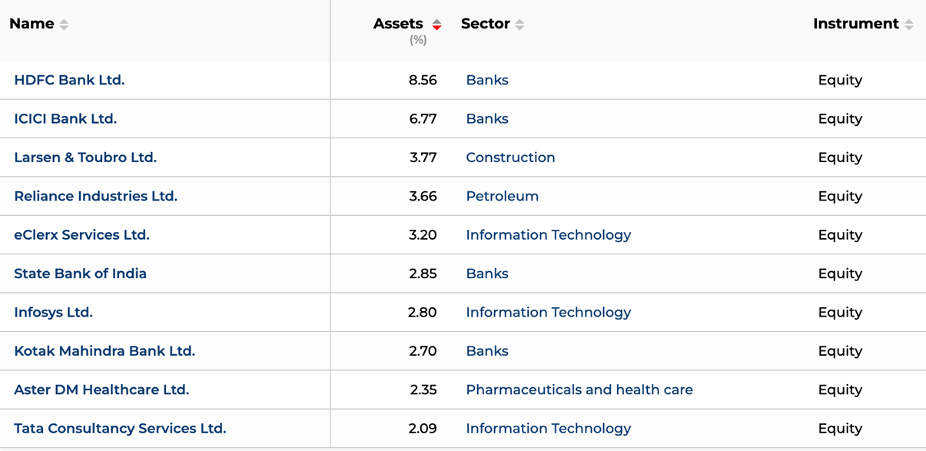Sort by Sector using arrow icon
The image size is (926, 451).
[519, 25]
